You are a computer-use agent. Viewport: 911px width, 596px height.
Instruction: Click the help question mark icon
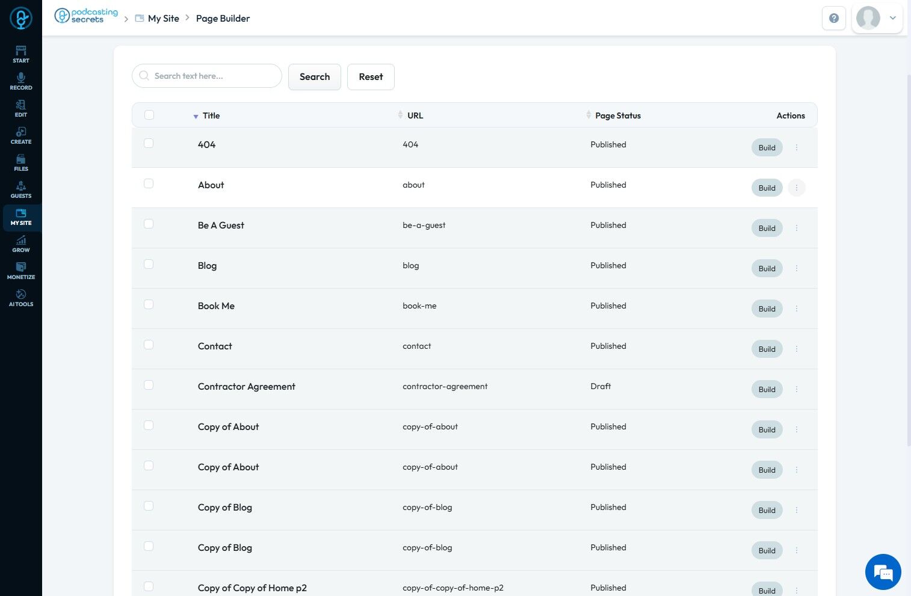coord(833,18)
